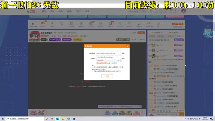Open the first purple tag under room title
Screen dimensions: 215x121
(x=55, y=40)
